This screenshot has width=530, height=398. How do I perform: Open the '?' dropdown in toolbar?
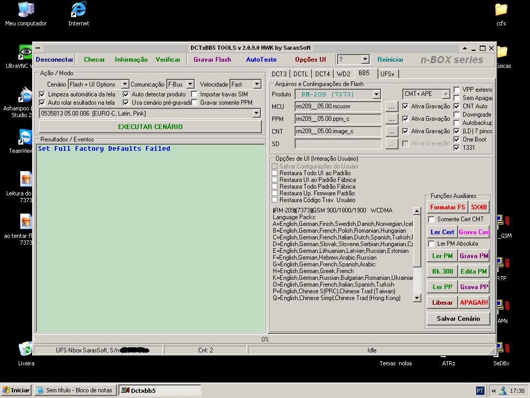click(365, 60)
